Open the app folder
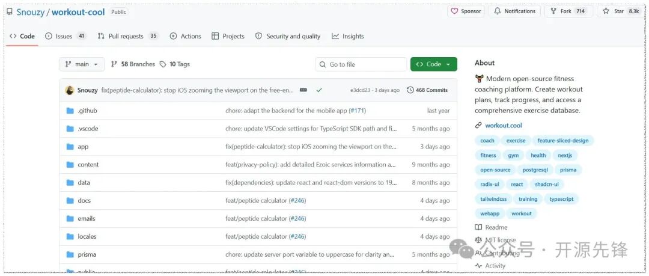 (83, 147)
